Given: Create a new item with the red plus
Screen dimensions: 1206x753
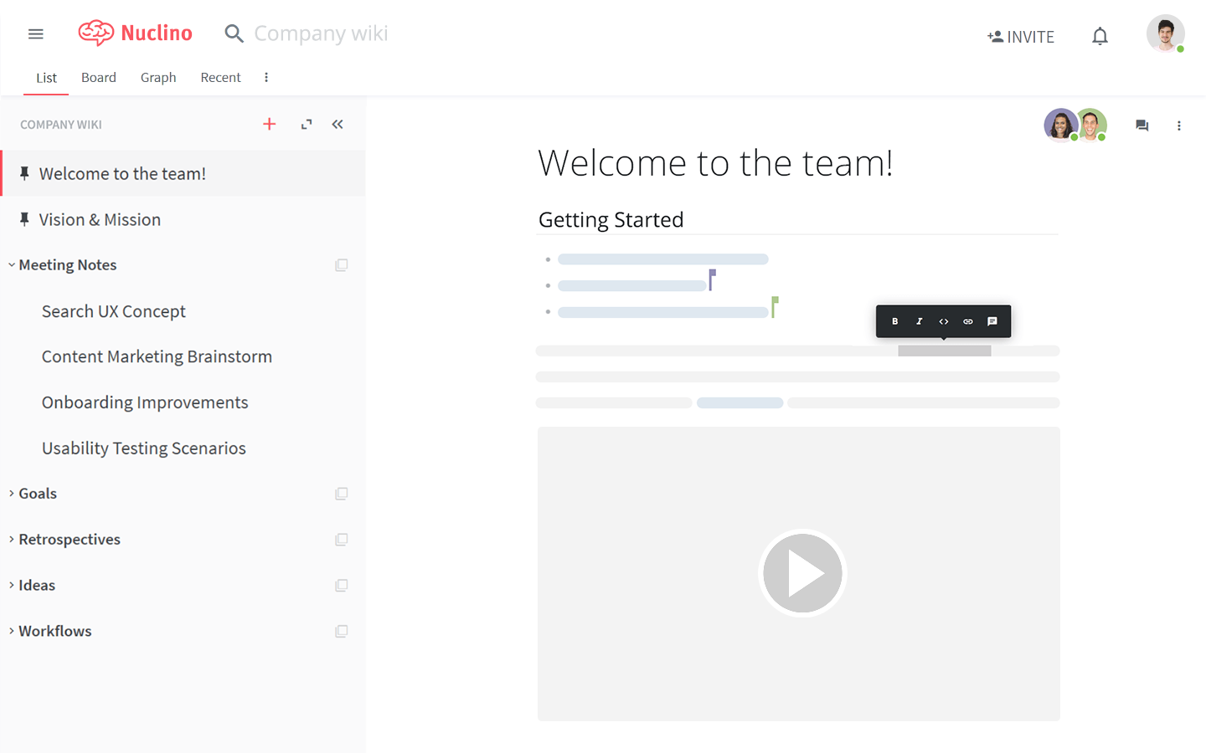Looking at the screenshot, I should [x=269, y=123].
